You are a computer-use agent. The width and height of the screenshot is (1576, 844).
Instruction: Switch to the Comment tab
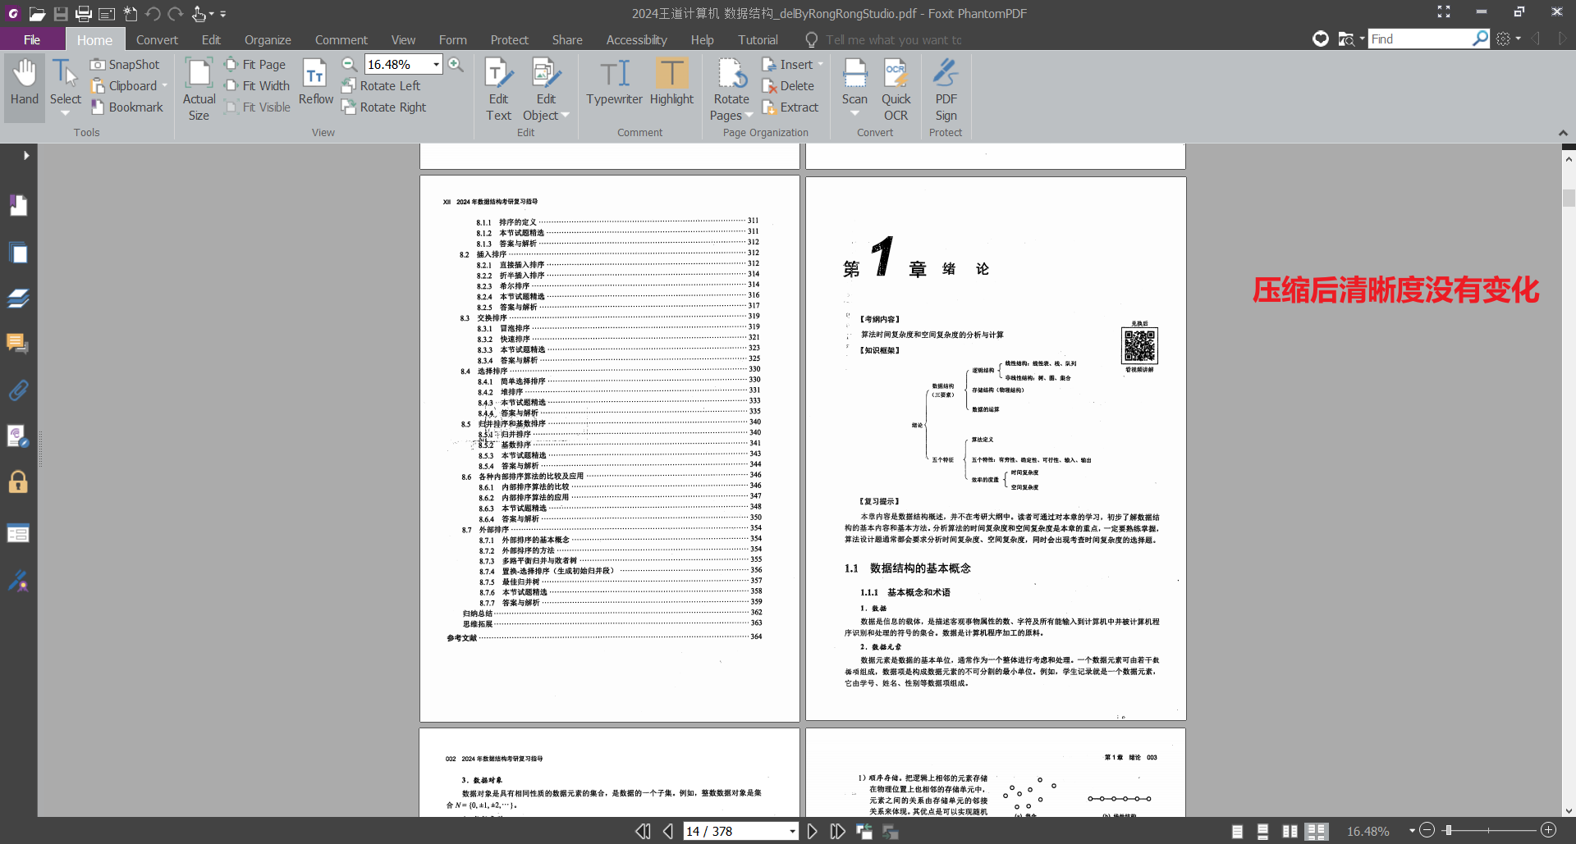tap(341, 39)
